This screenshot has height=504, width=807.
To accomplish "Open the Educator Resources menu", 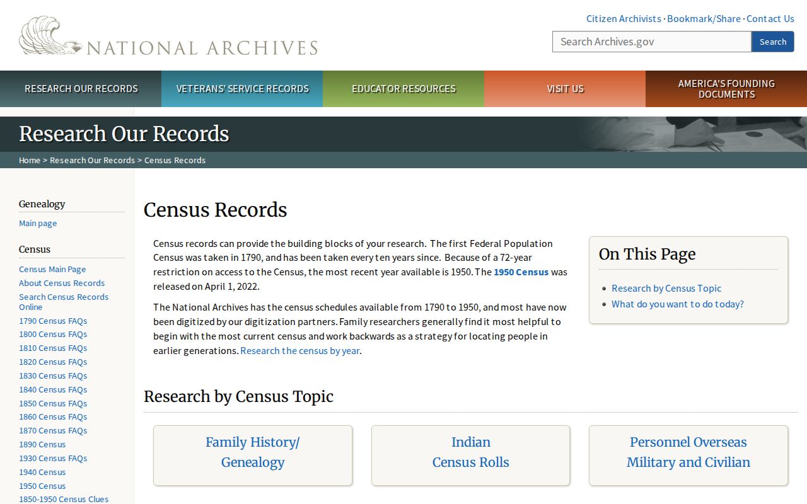I will coord(403,89).
